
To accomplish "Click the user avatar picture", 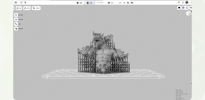I will coord(187,2).
